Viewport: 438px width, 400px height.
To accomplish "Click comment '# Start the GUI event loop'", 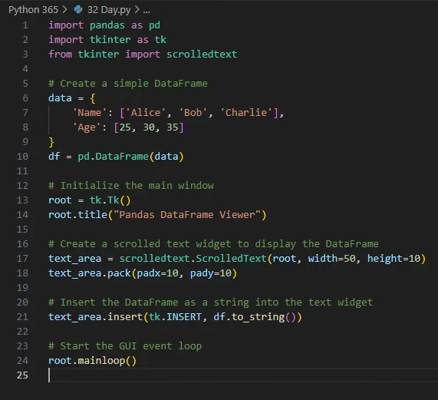I will (125, 345).
